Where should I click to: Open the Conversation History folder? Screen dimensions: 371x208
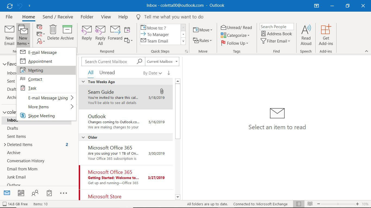point(26,161)
